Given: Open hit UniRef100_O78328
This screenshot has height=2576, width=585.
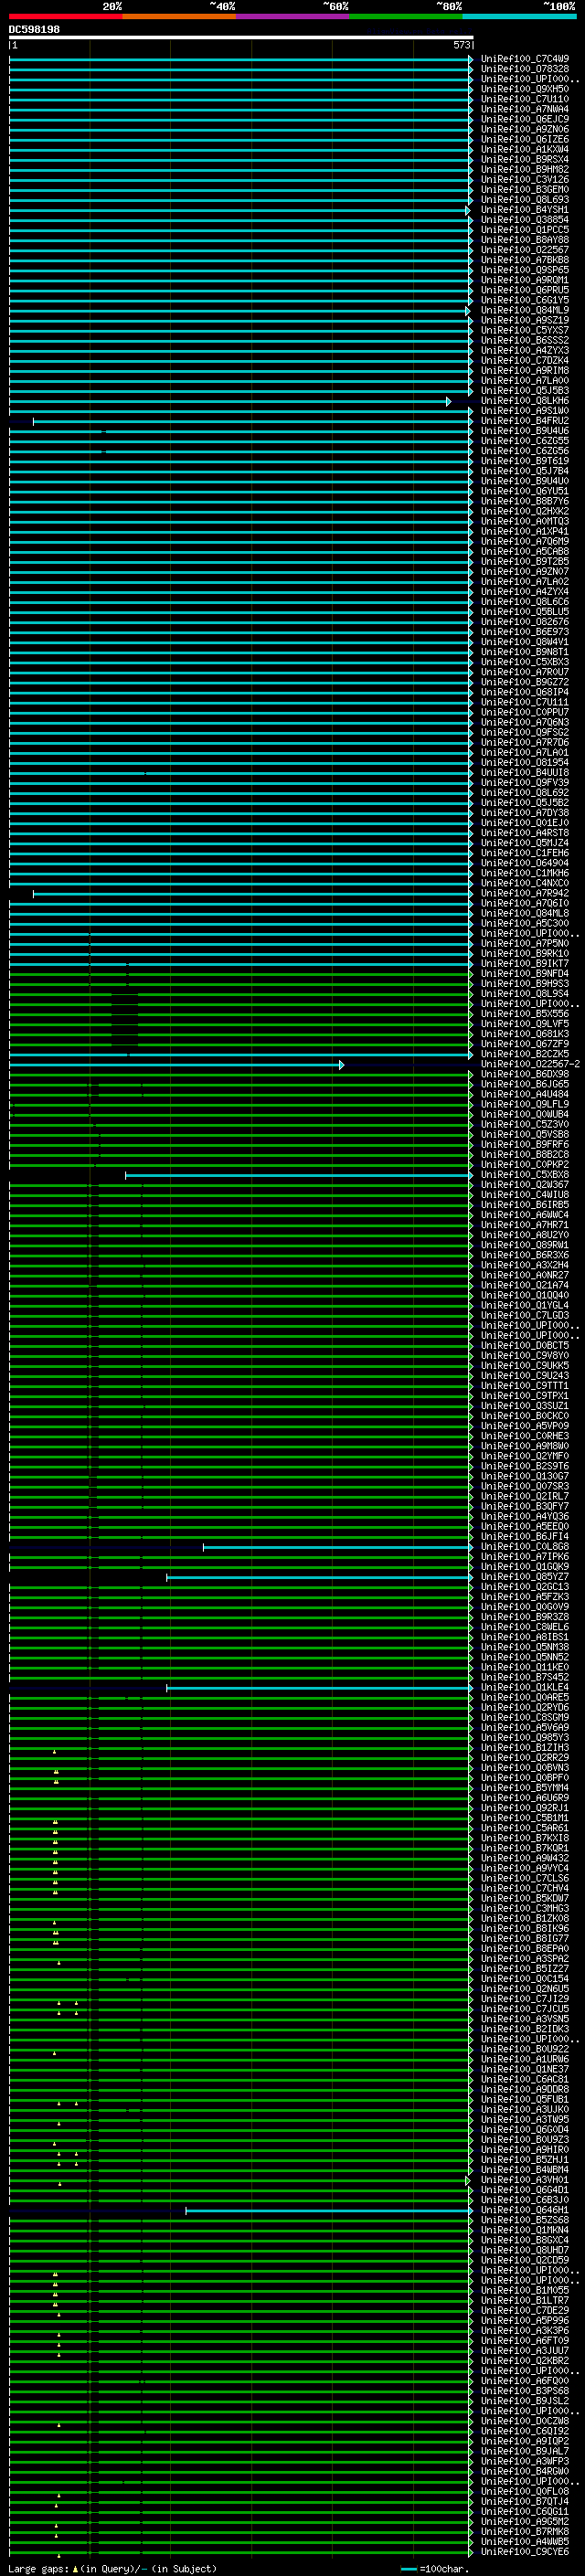Looking at the screenshot, I should (525, 69).
